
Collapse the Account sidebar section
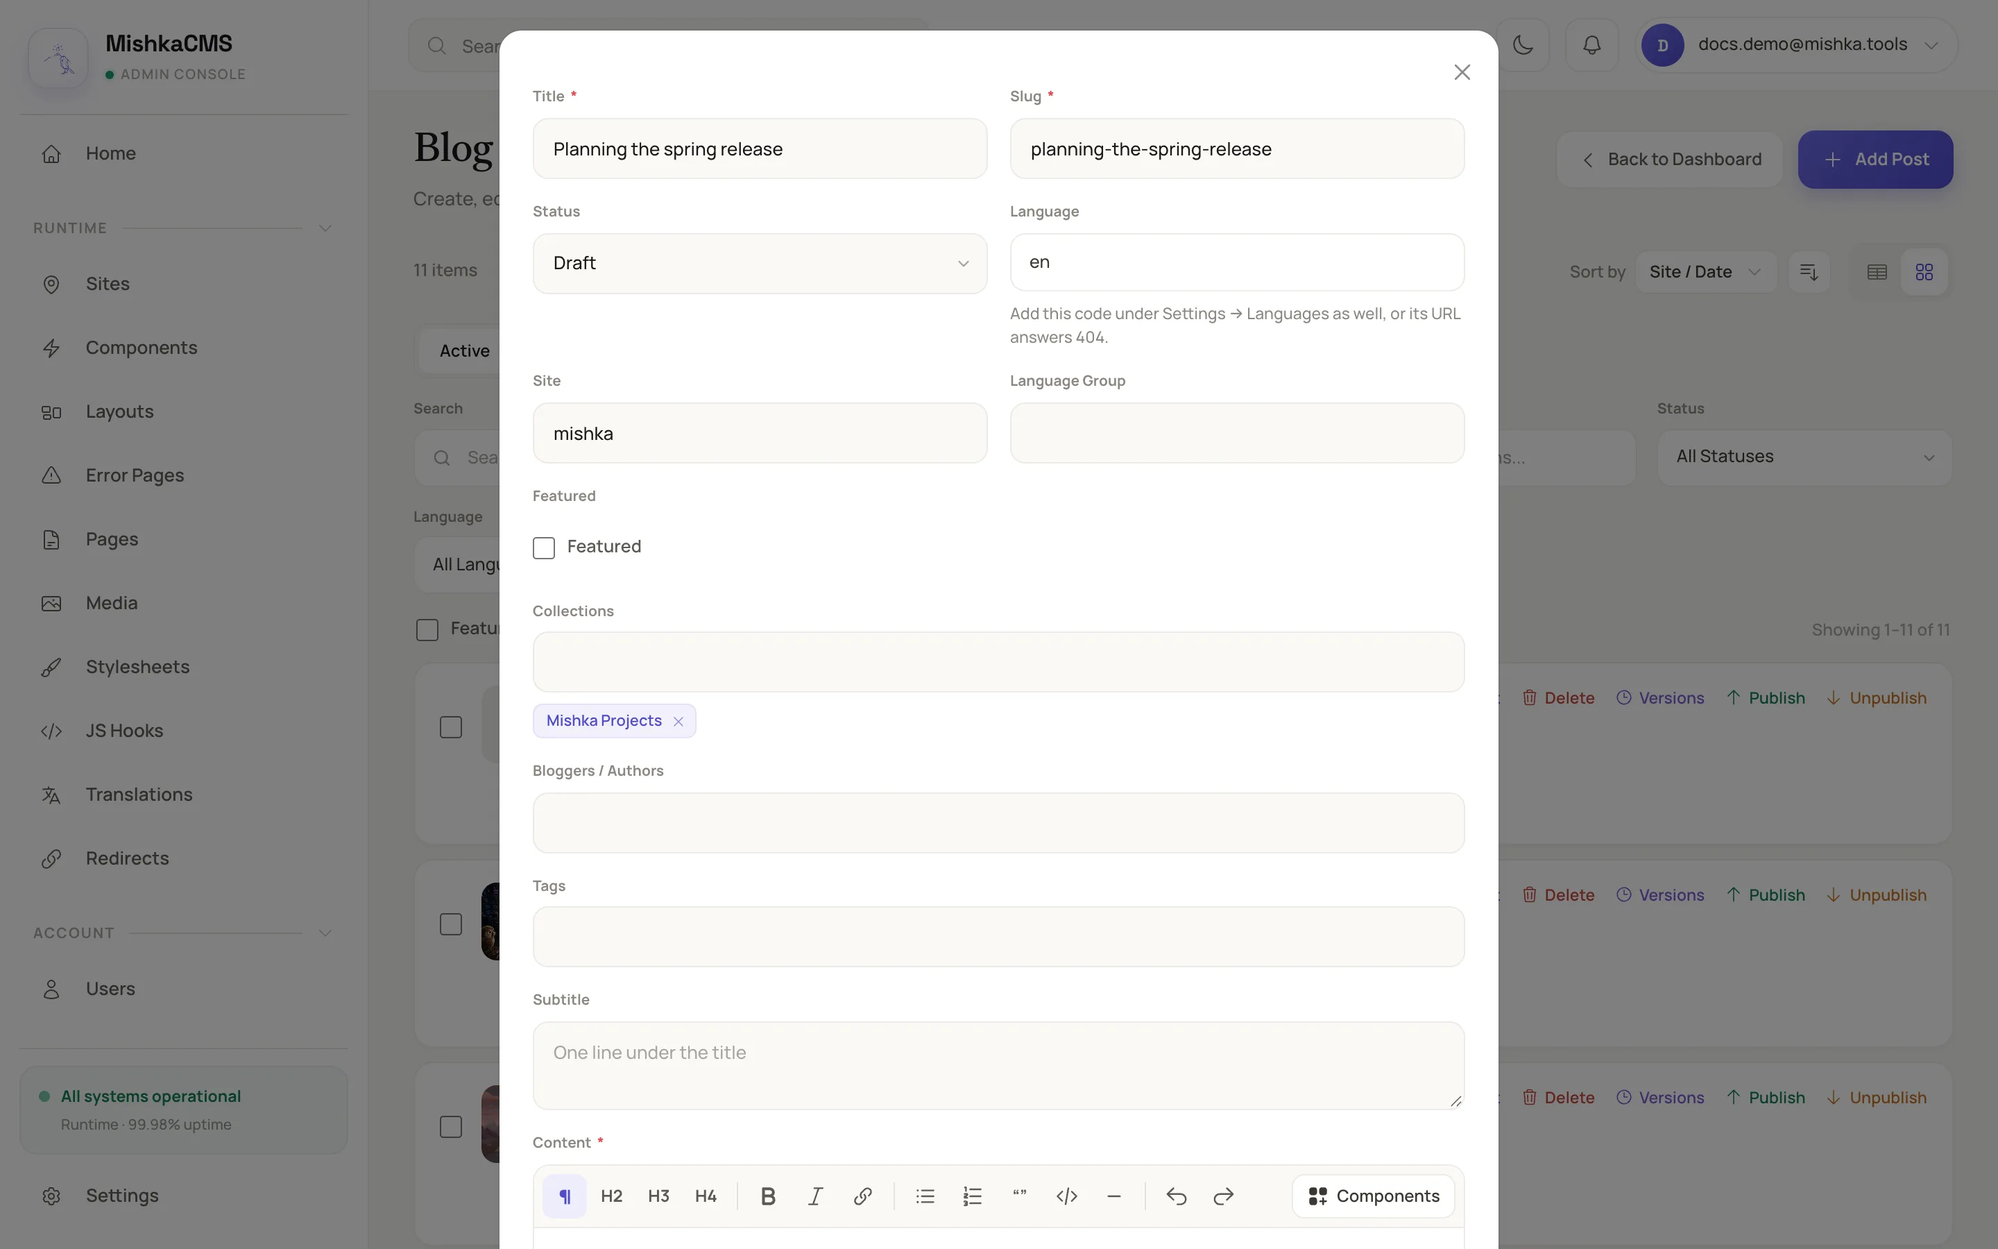pyautogui.click(x=325, y=933)
